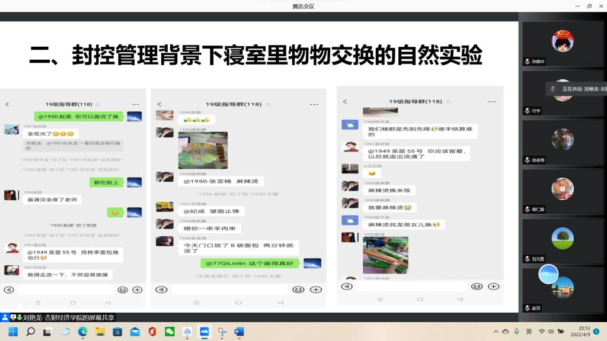Screen dimensions: 607x341
Task: Click the WeChat icon in the taskbar
Action: pos(170,332)
